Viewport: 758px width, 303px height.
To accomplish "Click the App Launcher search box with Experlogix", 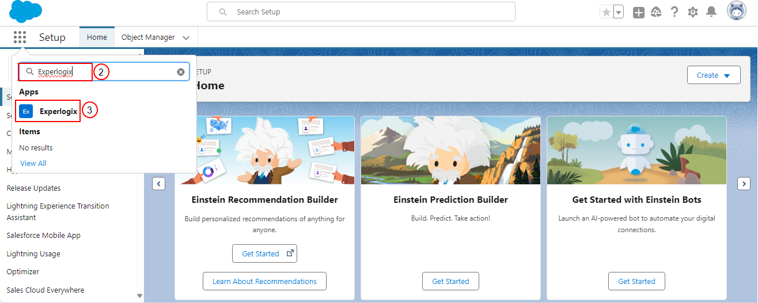I will [104, 72].
